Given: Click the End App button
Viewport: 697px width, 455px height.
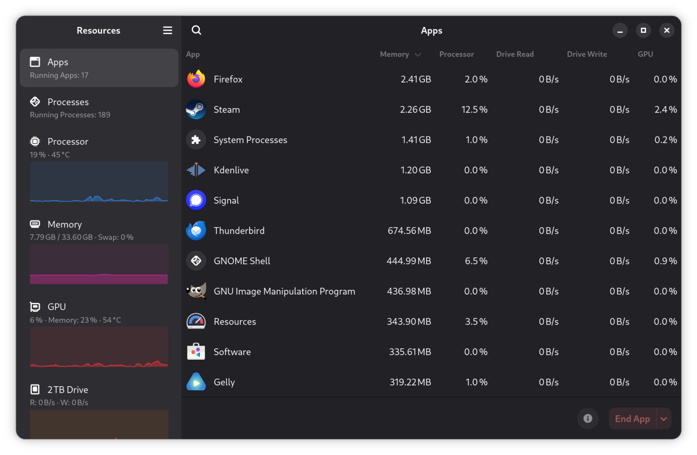Looking at the screenshot, I should (x=632, y=418).
